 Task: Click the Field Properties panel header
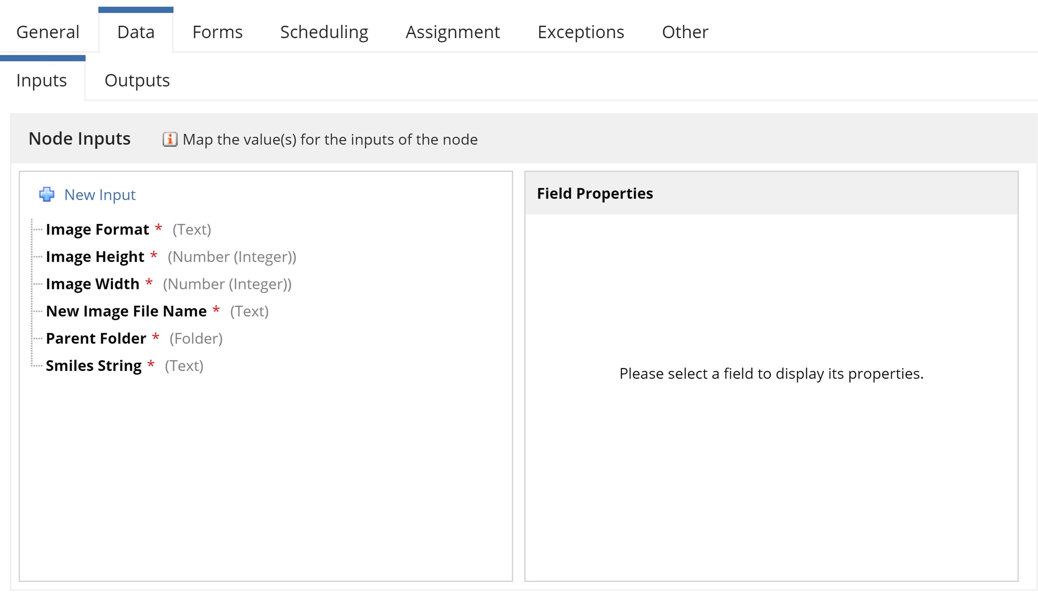(771, 193)
